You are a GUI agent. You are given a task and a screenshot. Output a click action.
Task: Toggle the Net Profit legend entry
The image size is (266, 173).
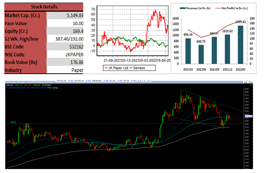point(231,8)
